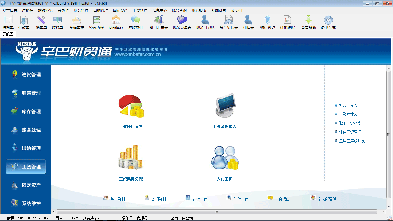Open the 支付工资 people icon
393x221 pixels.
(x=225, y=158)
